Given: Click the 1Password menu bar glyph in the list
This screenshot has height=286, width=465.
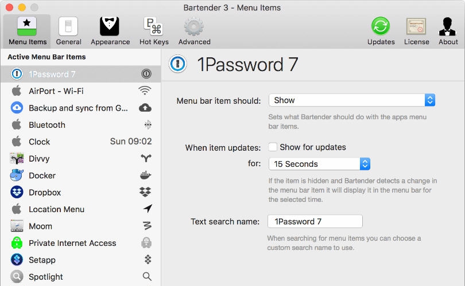Looking at the screenshot, I should tap(146, 74).
